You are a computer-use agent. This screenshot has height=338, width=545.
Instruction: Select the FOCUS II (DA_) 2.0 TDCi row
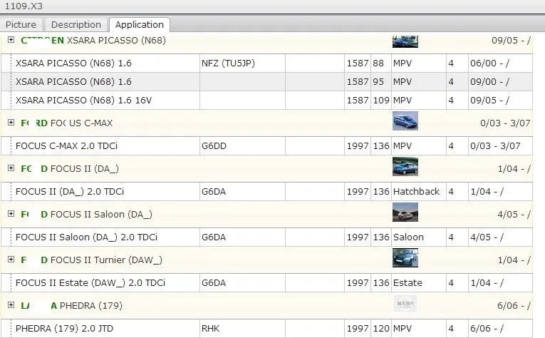click(x=266, y=191)
